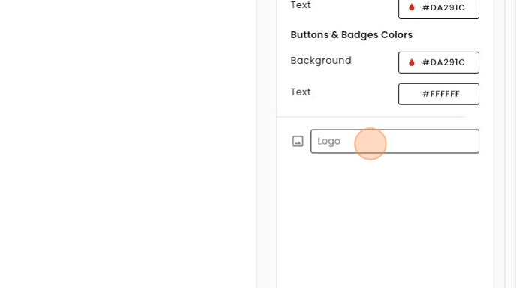Open the topmost Text #DA291C color box
This screenshot has width=516, height=288.
tap(439, 8)
